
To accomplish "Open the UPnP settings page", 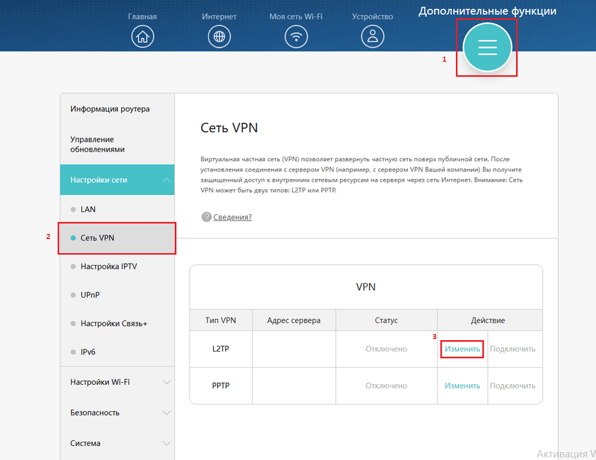I will [90, 295].
